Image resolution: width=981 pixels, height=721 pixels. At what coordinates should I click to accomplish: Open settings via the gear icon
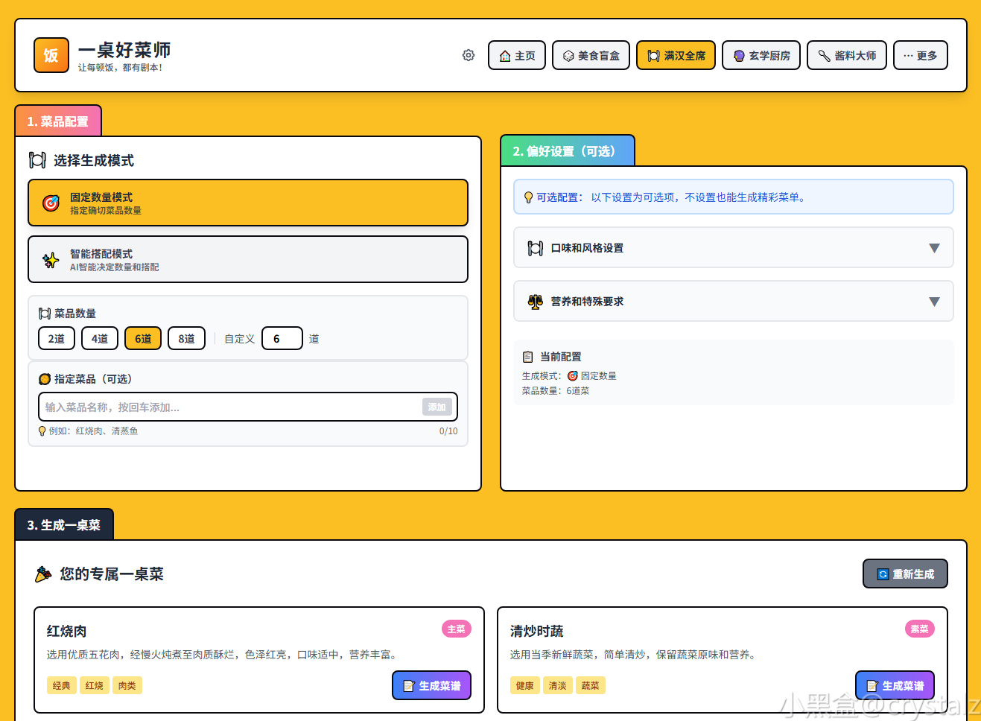[x=469, y=55]
